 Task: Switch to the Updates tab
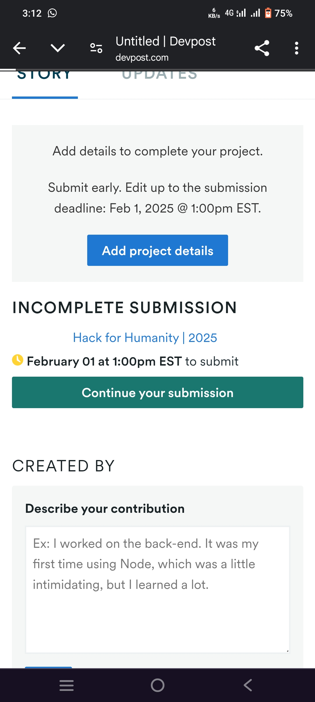pos(160,76)
